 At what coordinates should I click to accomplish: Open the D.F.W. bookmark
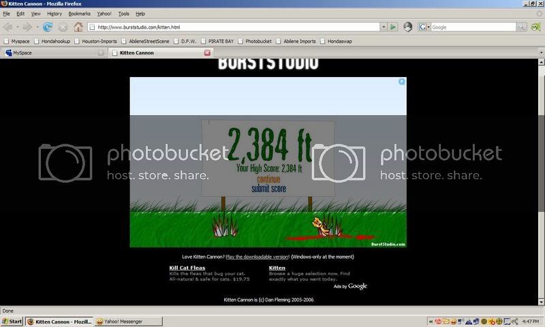pos(185,41)
